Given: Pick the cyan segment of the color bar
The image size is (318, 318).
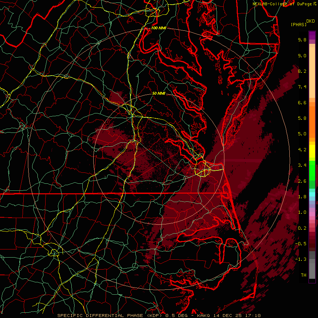Looking at the screenshot, I should point(312,194).
